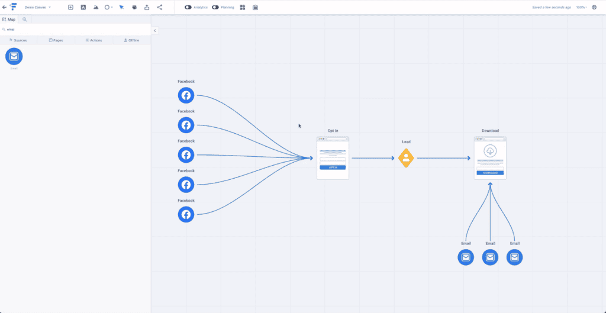Switch to the magnifier search tab
This screenshot has width=606, height=313.
point(25,20)
